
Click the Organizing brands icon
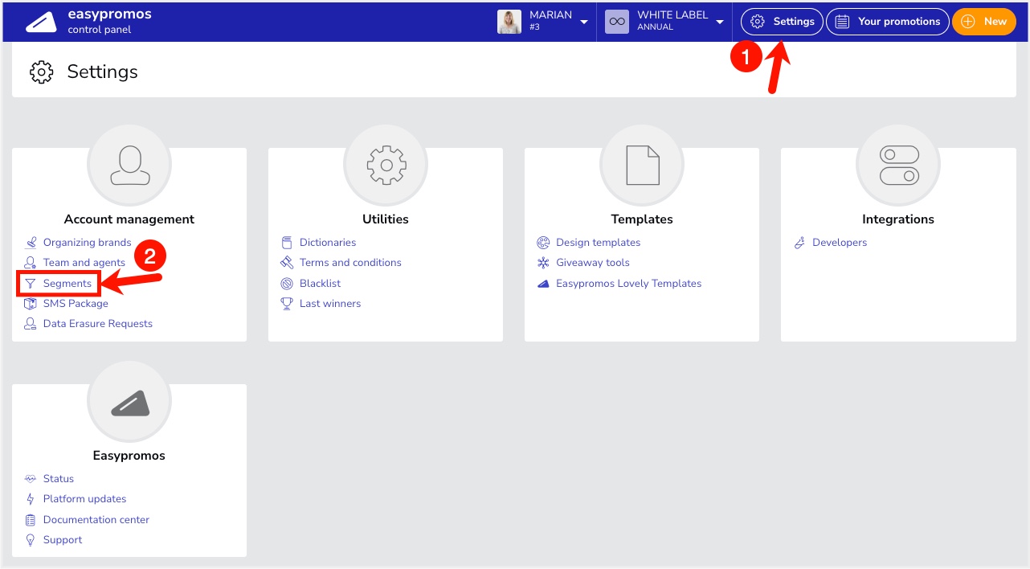pos(31,242)
